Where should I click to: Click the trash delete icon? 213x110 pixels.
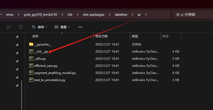point(21,27)
